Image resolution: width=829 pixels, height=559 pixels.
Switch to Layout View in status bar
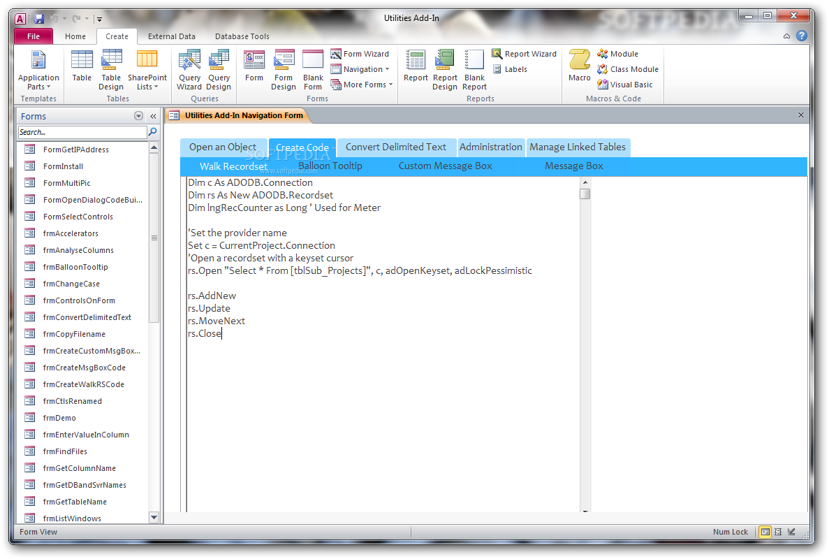(x=778, y=532)
